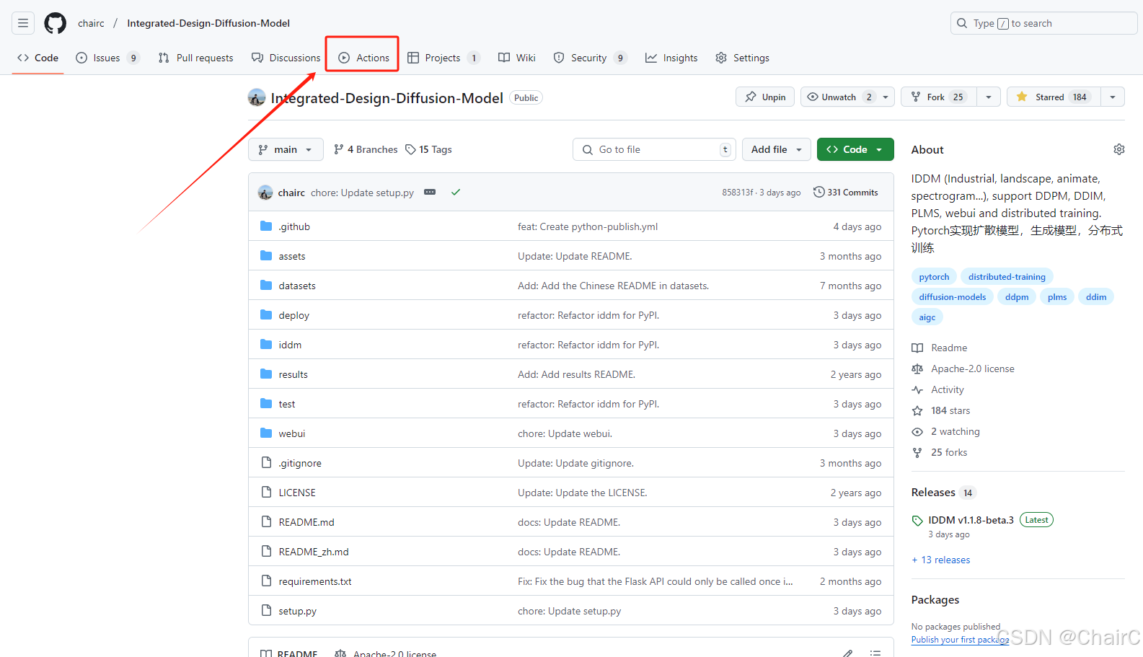Open the README outline list icon

(x=875, y=653)
